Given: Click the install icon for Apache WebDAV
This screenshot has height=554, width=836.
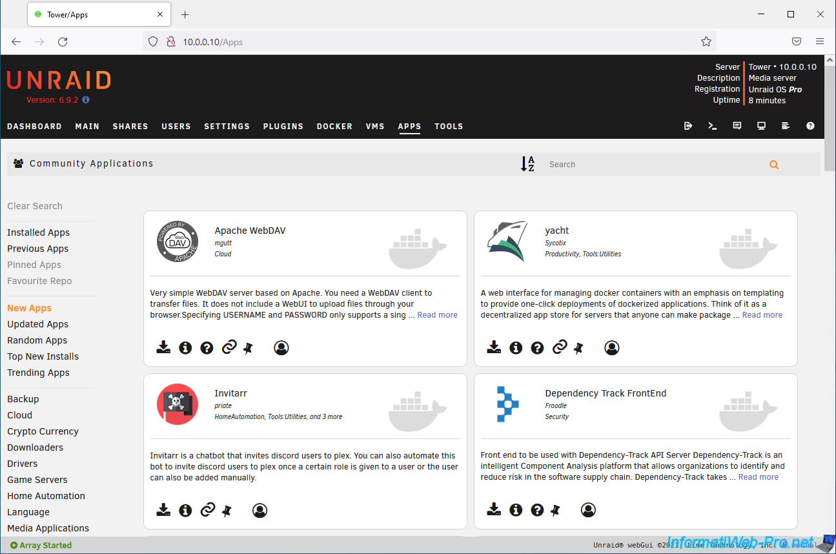Looking at the screenshot, I should pyautogui.click(x=163, y=348).
